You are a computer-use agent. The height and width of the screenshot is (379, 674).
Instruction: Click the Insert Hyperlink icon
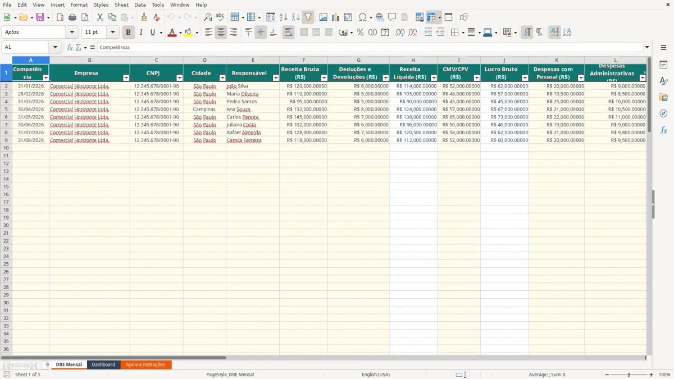pyautogui.click(x=380, y=17)
